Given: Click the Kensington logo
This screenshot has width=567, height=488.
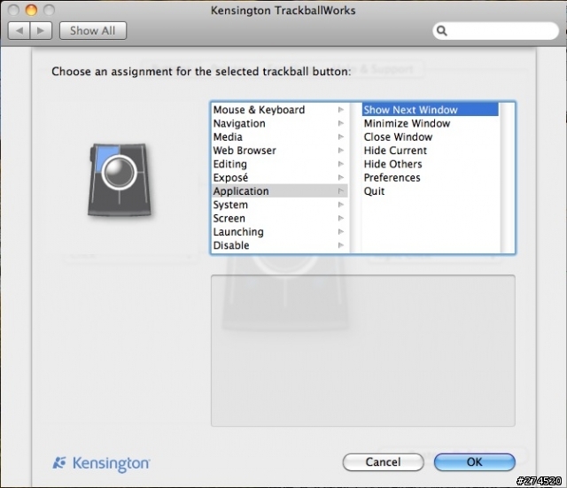Looking at the screenshot, I should [101, 463].
